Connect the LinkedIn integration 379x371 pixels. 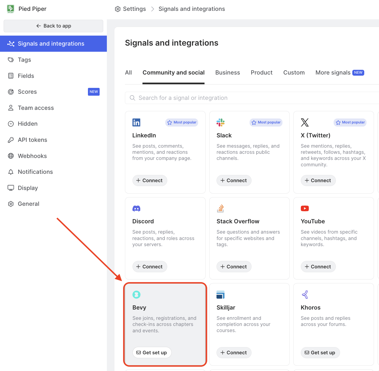pos(150,180)
